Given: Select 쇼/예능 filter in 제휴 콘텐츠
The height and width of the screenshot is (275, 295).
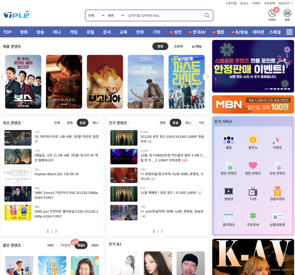Looking at the screenshot, I should [197, 46].
